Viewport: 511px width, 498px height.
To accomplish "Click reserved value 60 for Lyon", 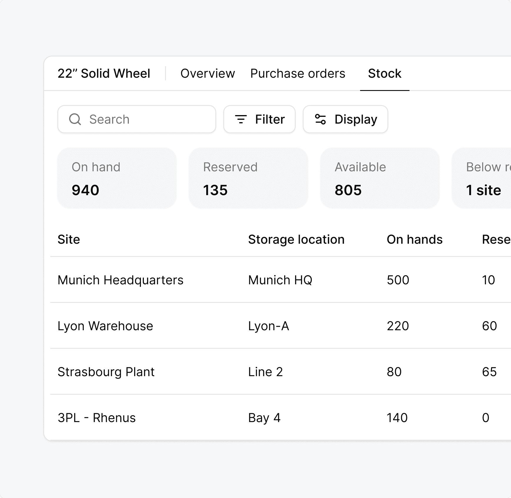I will 489,326.
